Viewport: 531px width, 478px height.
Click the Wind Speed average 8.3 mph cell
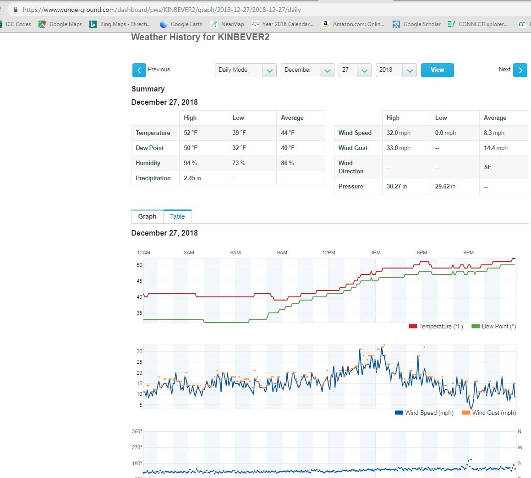(504, 133)
